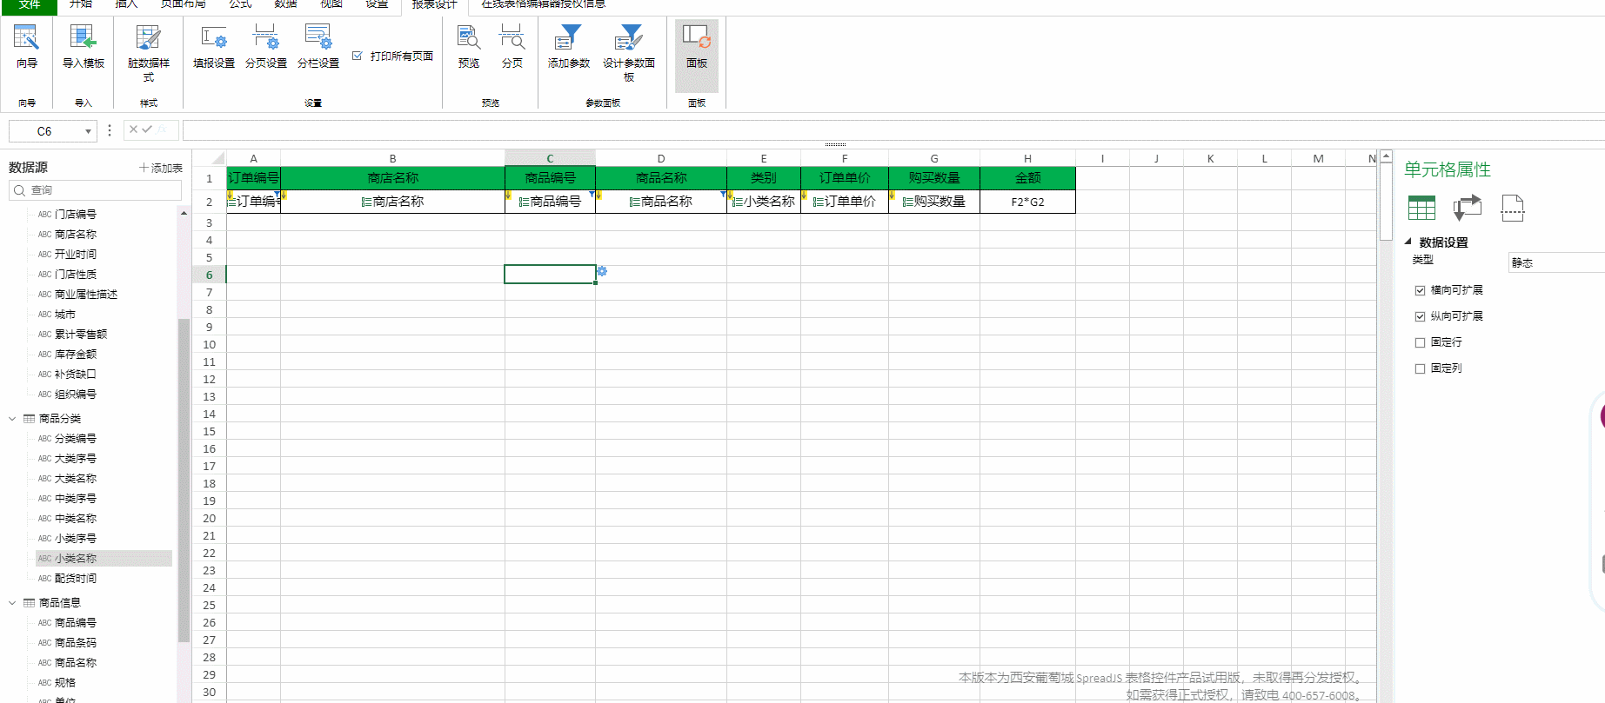
Task: Click into the formula bar input
Action: tap(893, 130)
